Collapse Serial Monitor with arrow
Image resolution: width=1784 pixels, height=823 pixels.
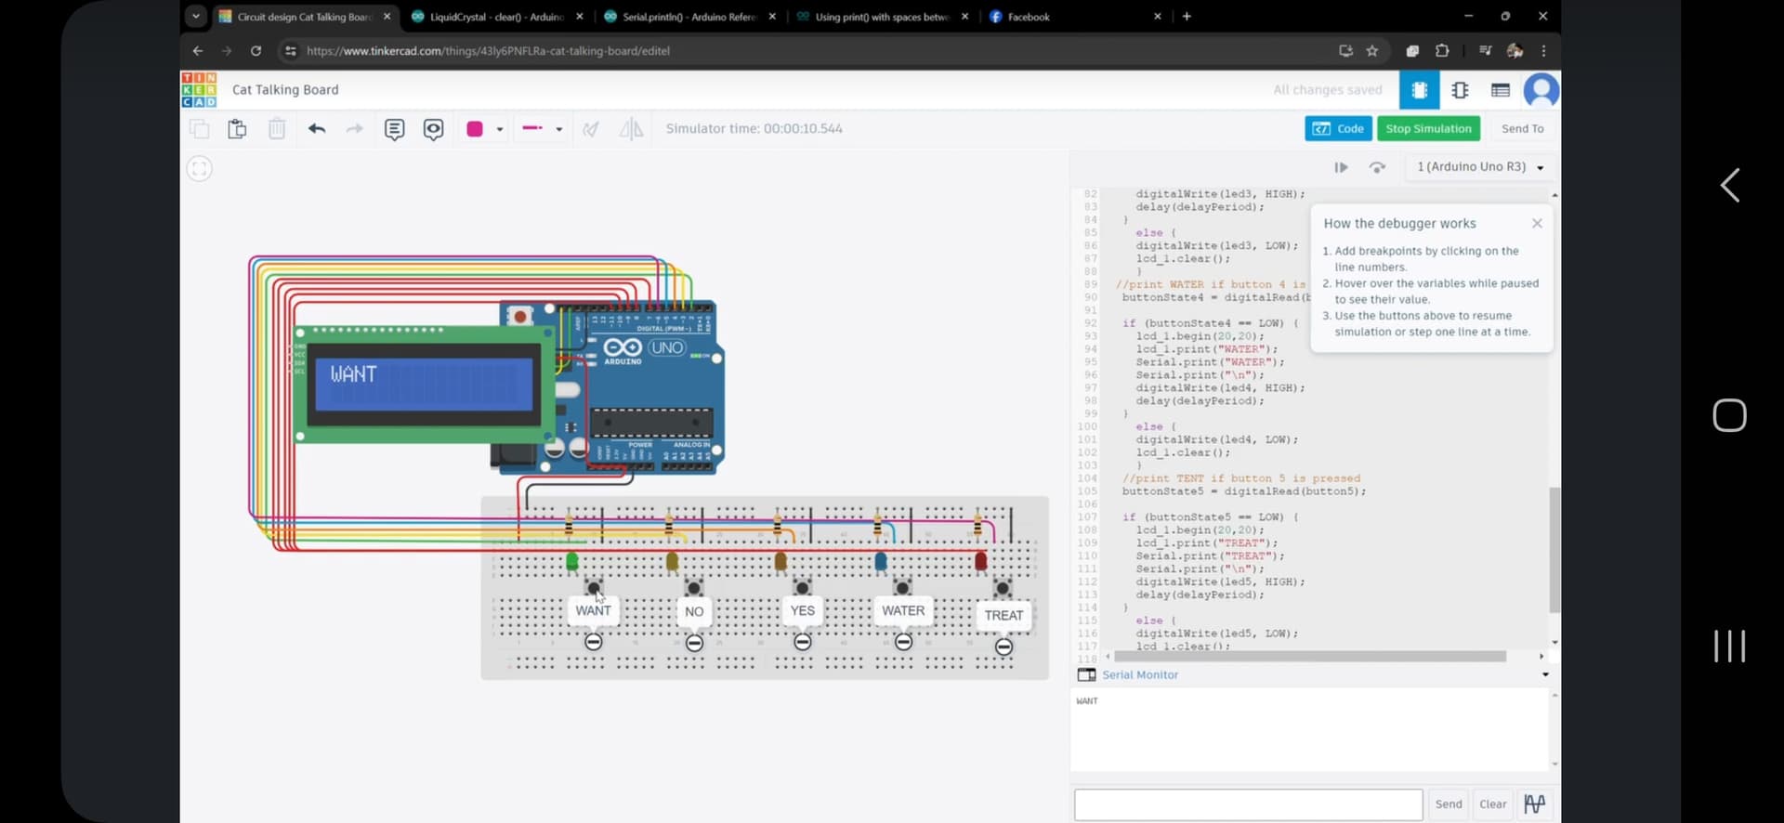tap(1545, 674)
